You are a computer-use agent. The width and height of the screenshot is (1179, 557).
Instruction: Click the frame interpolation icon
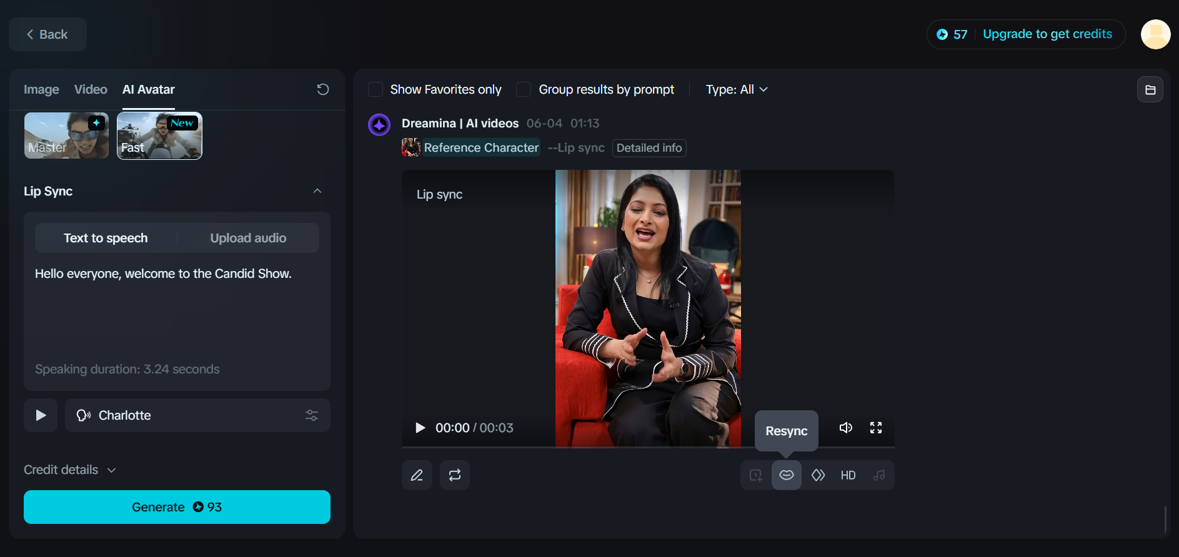818,475
